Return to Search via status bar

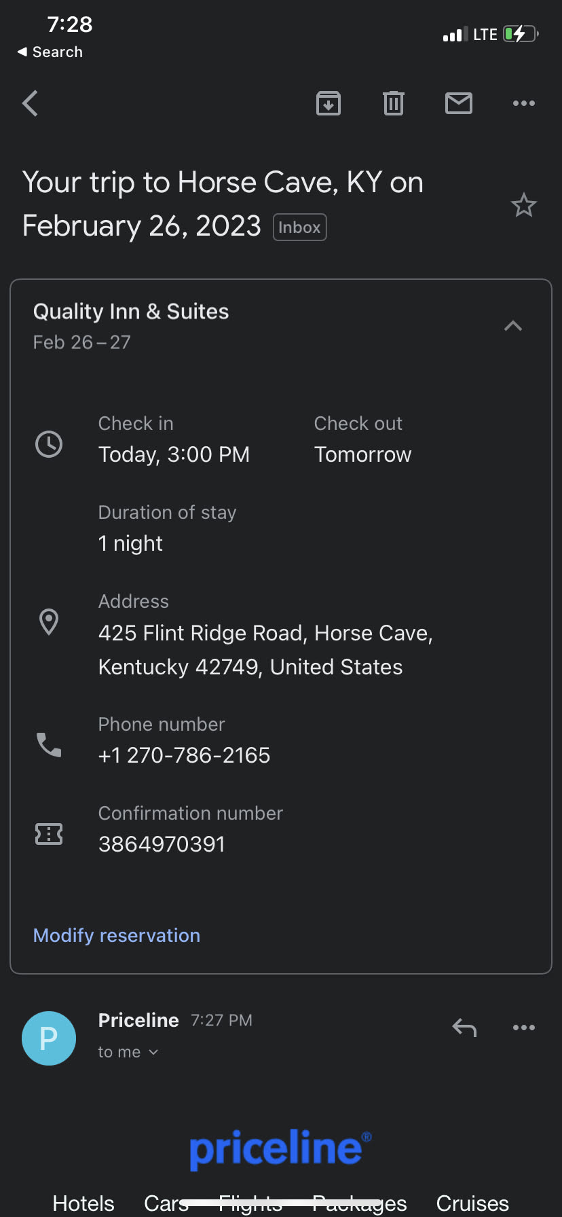(x=50, y=52)
